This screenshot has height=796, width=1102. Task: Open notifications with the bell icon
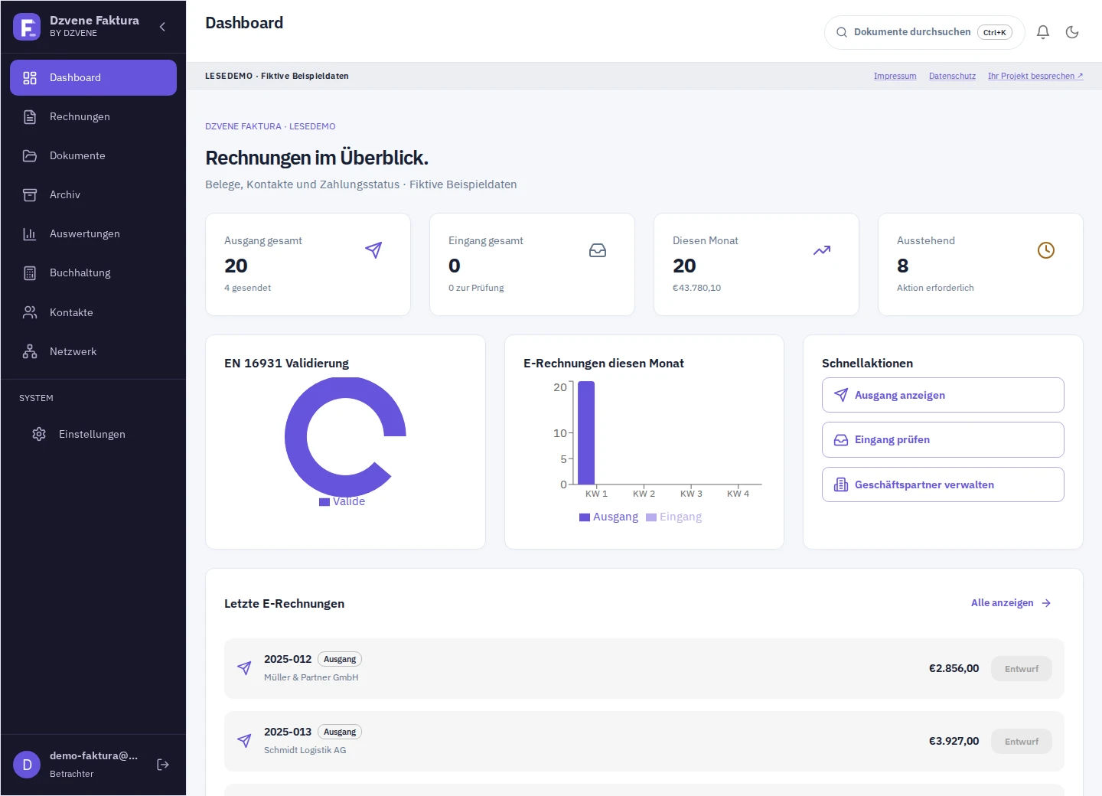point(1043,32)
